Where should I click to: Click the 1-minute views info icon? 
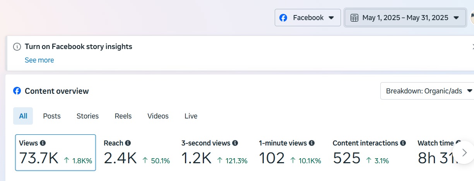311,143
